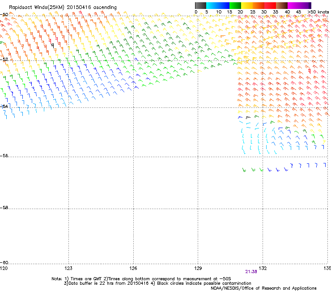Click latitude label -56
Viewport: 331px width, 291px height.
point(4,155)
